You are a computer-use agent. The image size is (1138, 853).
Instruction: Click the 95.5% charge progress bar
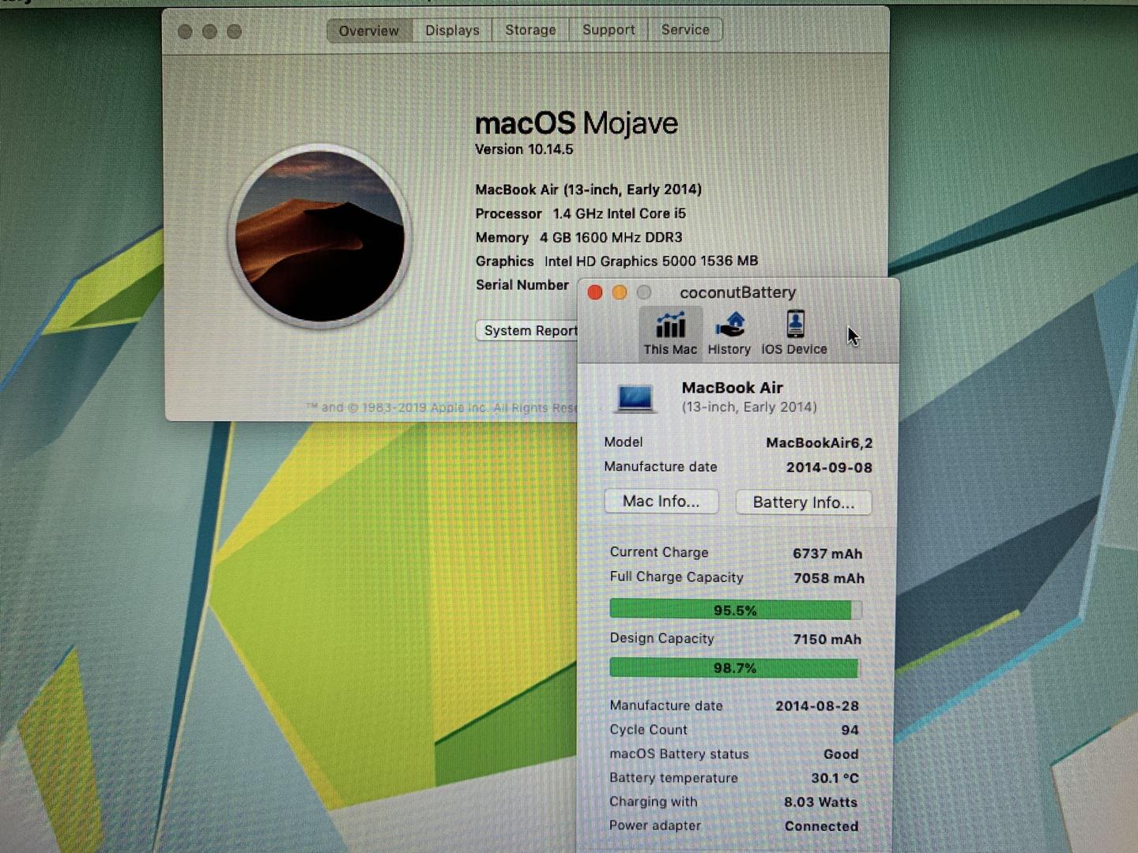point(736,610)
